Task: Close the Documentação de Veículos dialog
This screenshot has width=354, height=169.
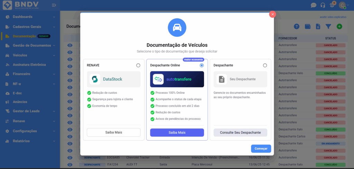Action: coord(272,14)
